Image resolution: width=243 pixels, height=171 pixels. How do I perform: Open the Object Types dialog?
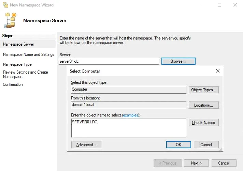(204, 90)
